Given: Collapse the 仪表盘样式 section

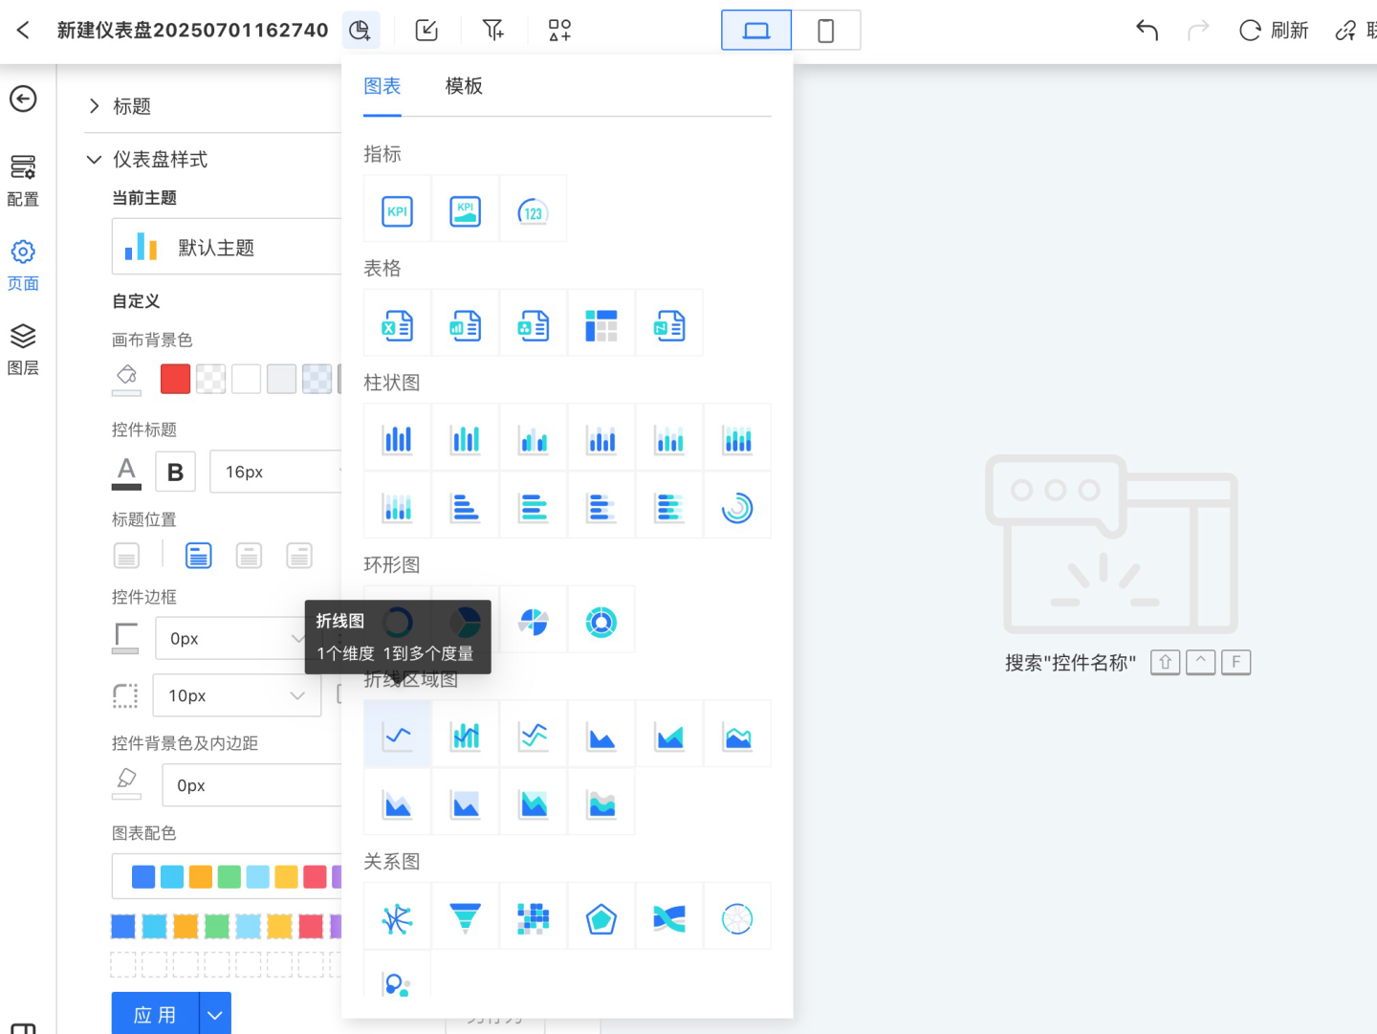Looking at the screenshot, I should pyautogui.click(x=95, y=160).
